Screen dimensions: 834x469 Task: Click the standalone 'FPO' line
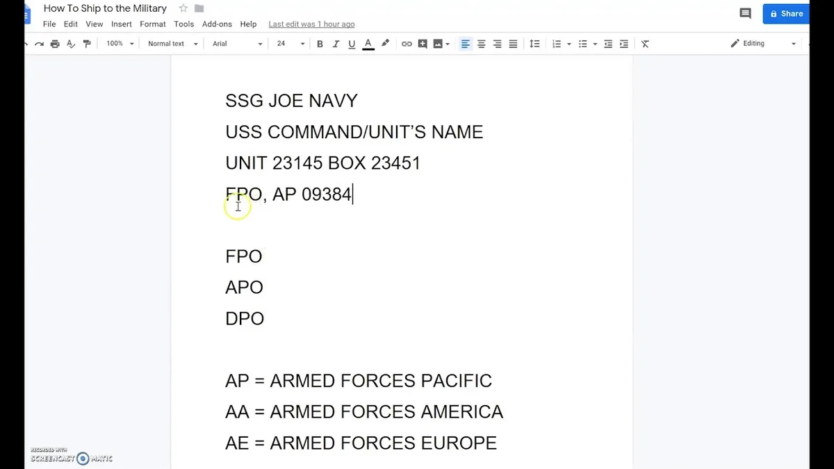point(244,256)
